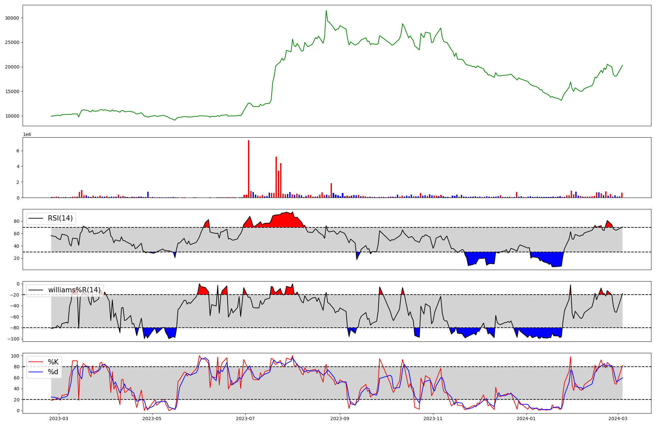Click the red %K legend line sample
656x426 pixels.
[x=36, y=362]
